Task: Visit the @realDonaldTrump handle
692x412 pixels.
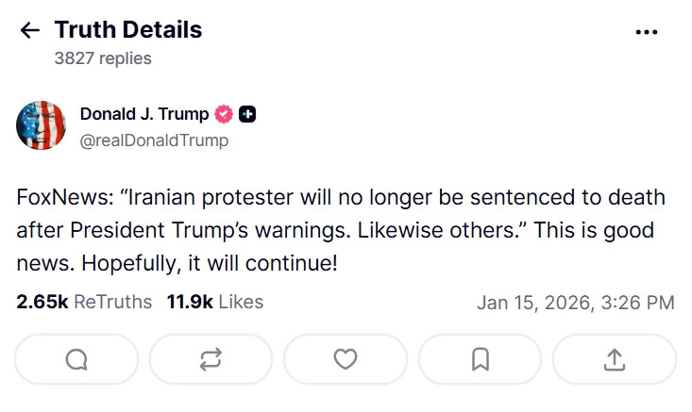Action: 154,140
